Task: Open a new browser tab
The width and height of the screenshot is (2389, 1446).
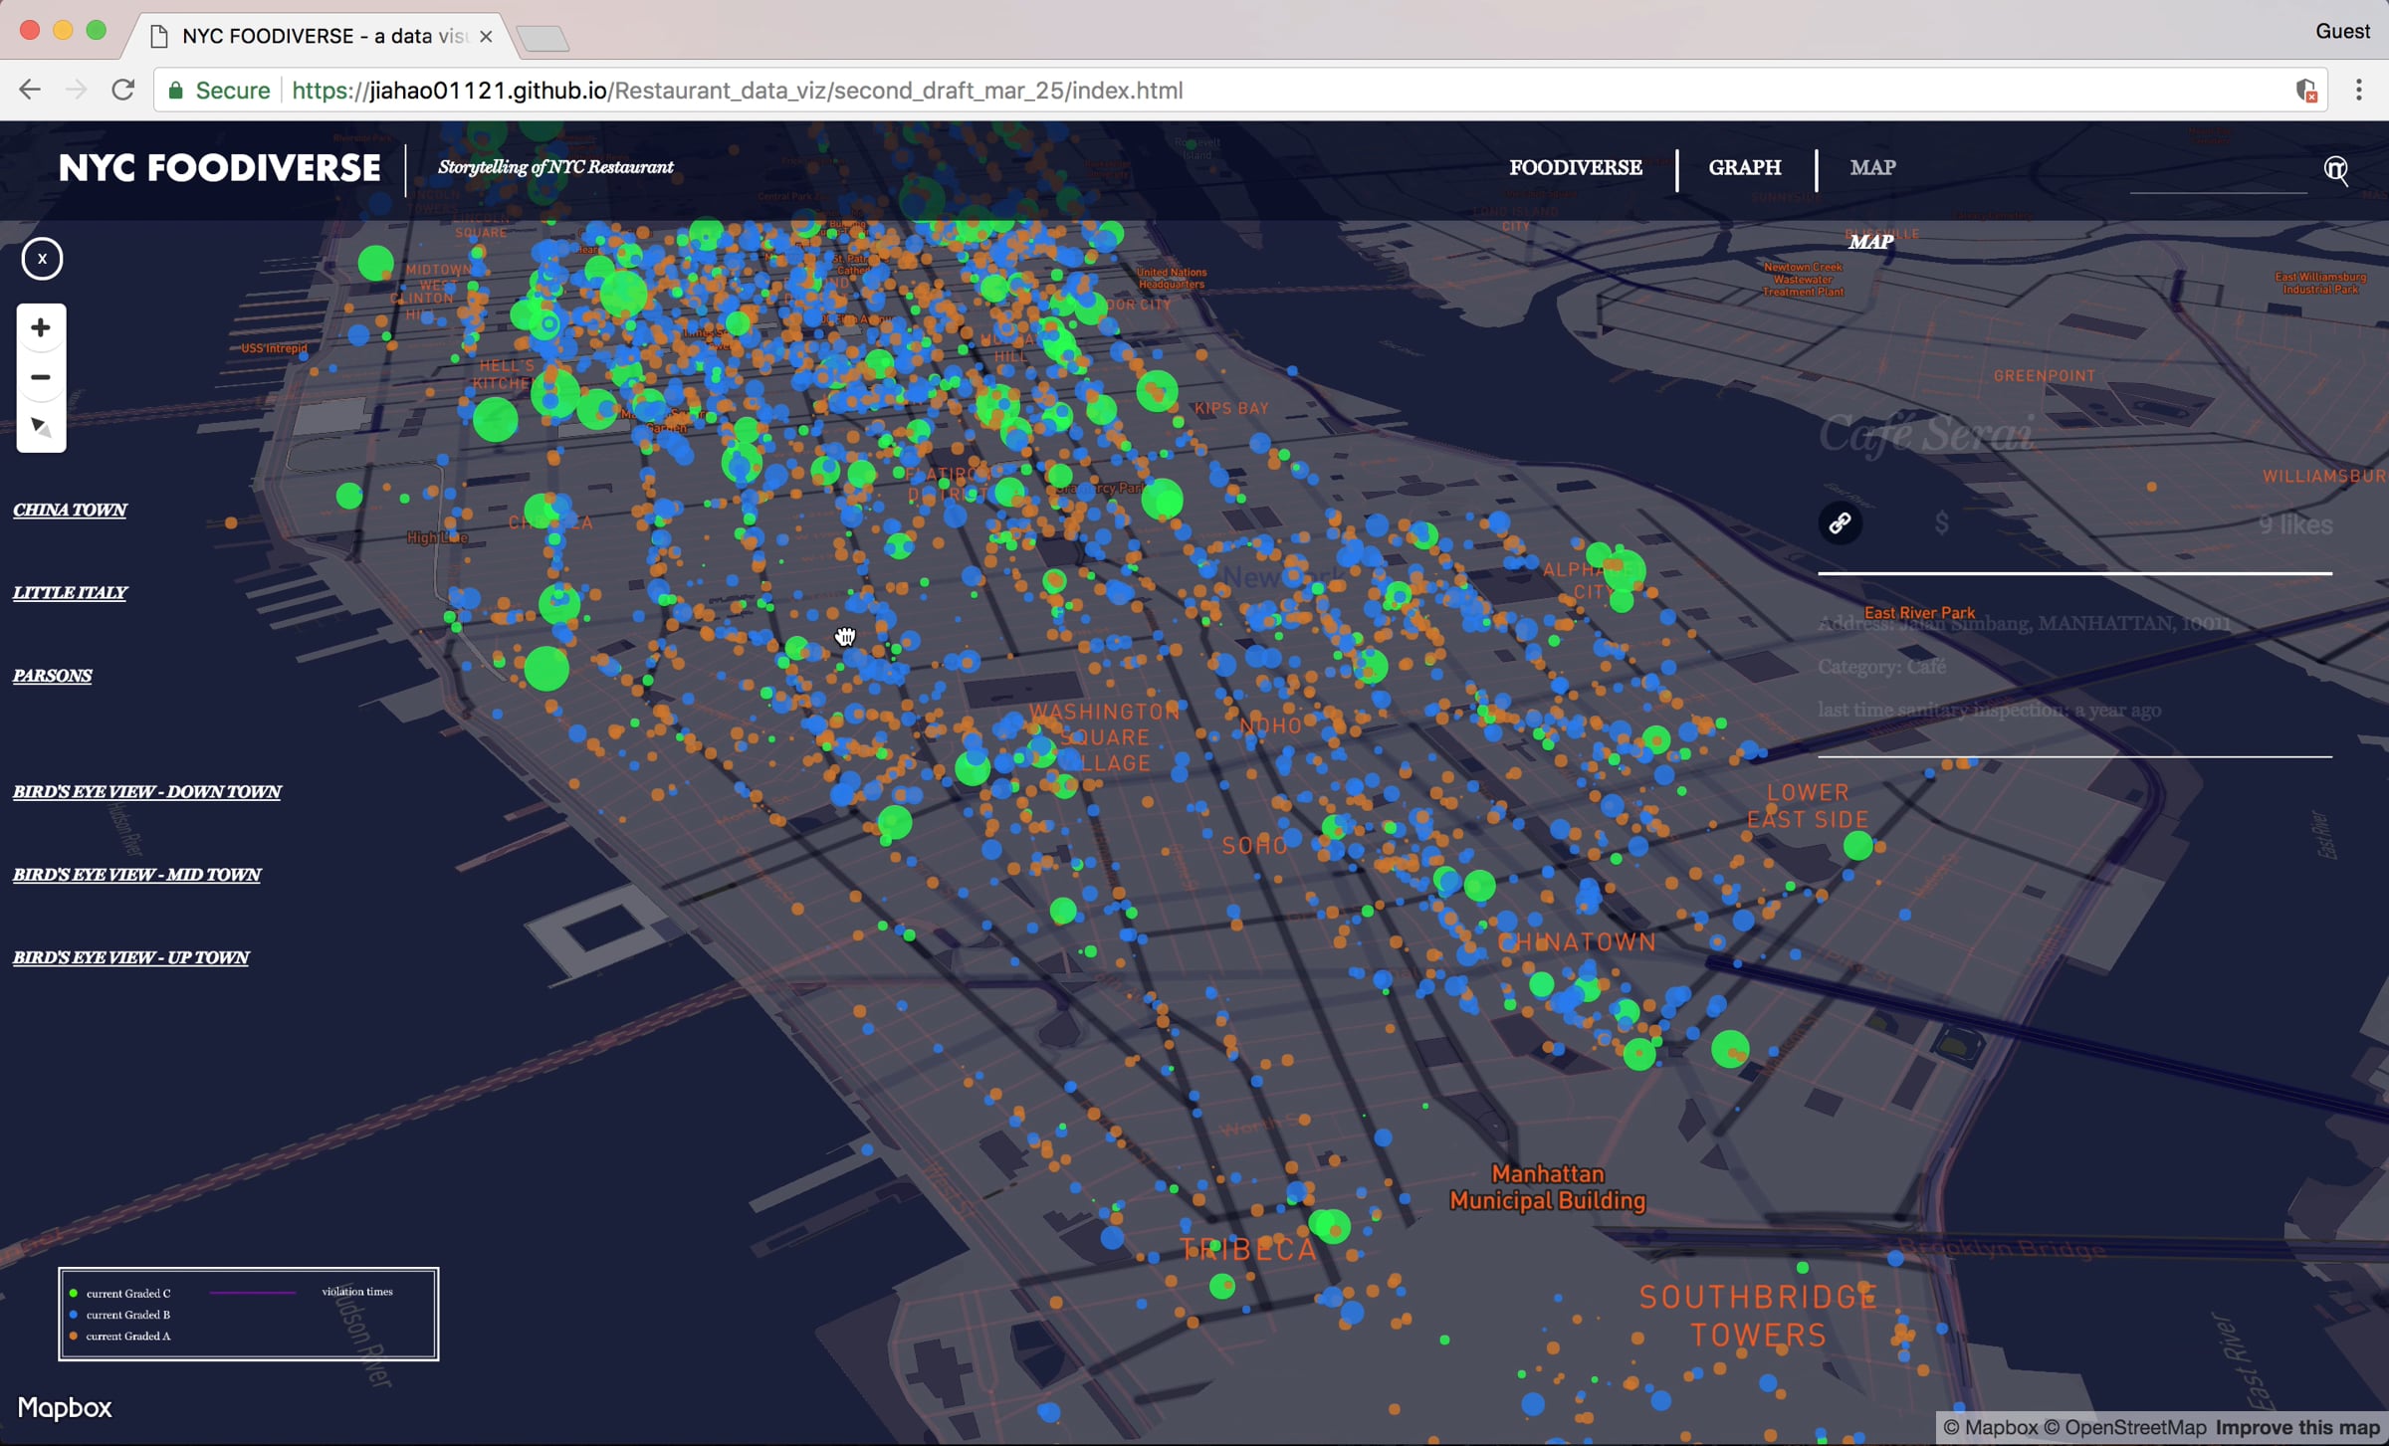Action: click(x=543, y=38)
